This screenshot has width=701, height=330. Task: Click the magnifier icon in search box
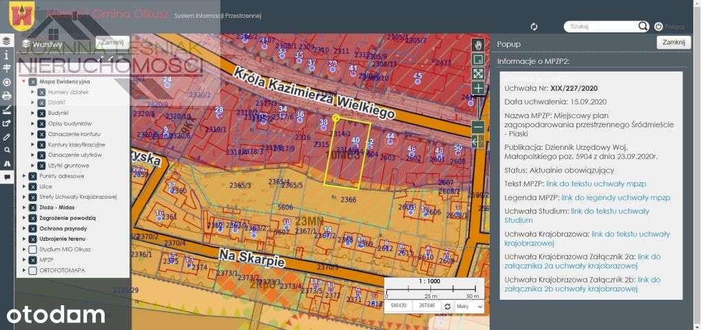[x=642, y=26]
